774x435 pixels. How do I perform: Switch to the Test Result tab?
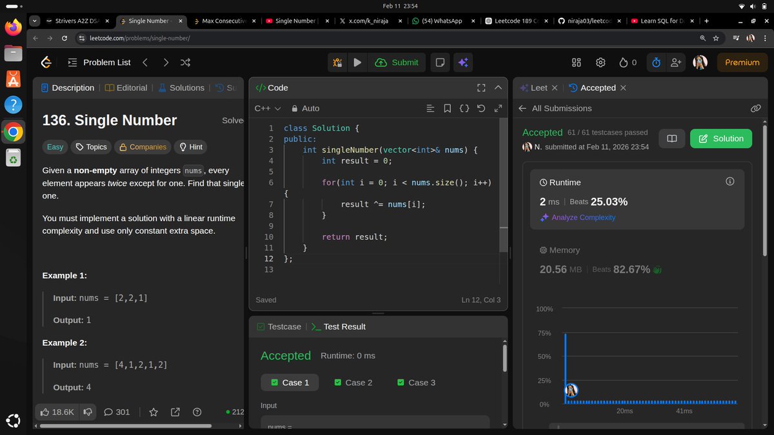339,327
